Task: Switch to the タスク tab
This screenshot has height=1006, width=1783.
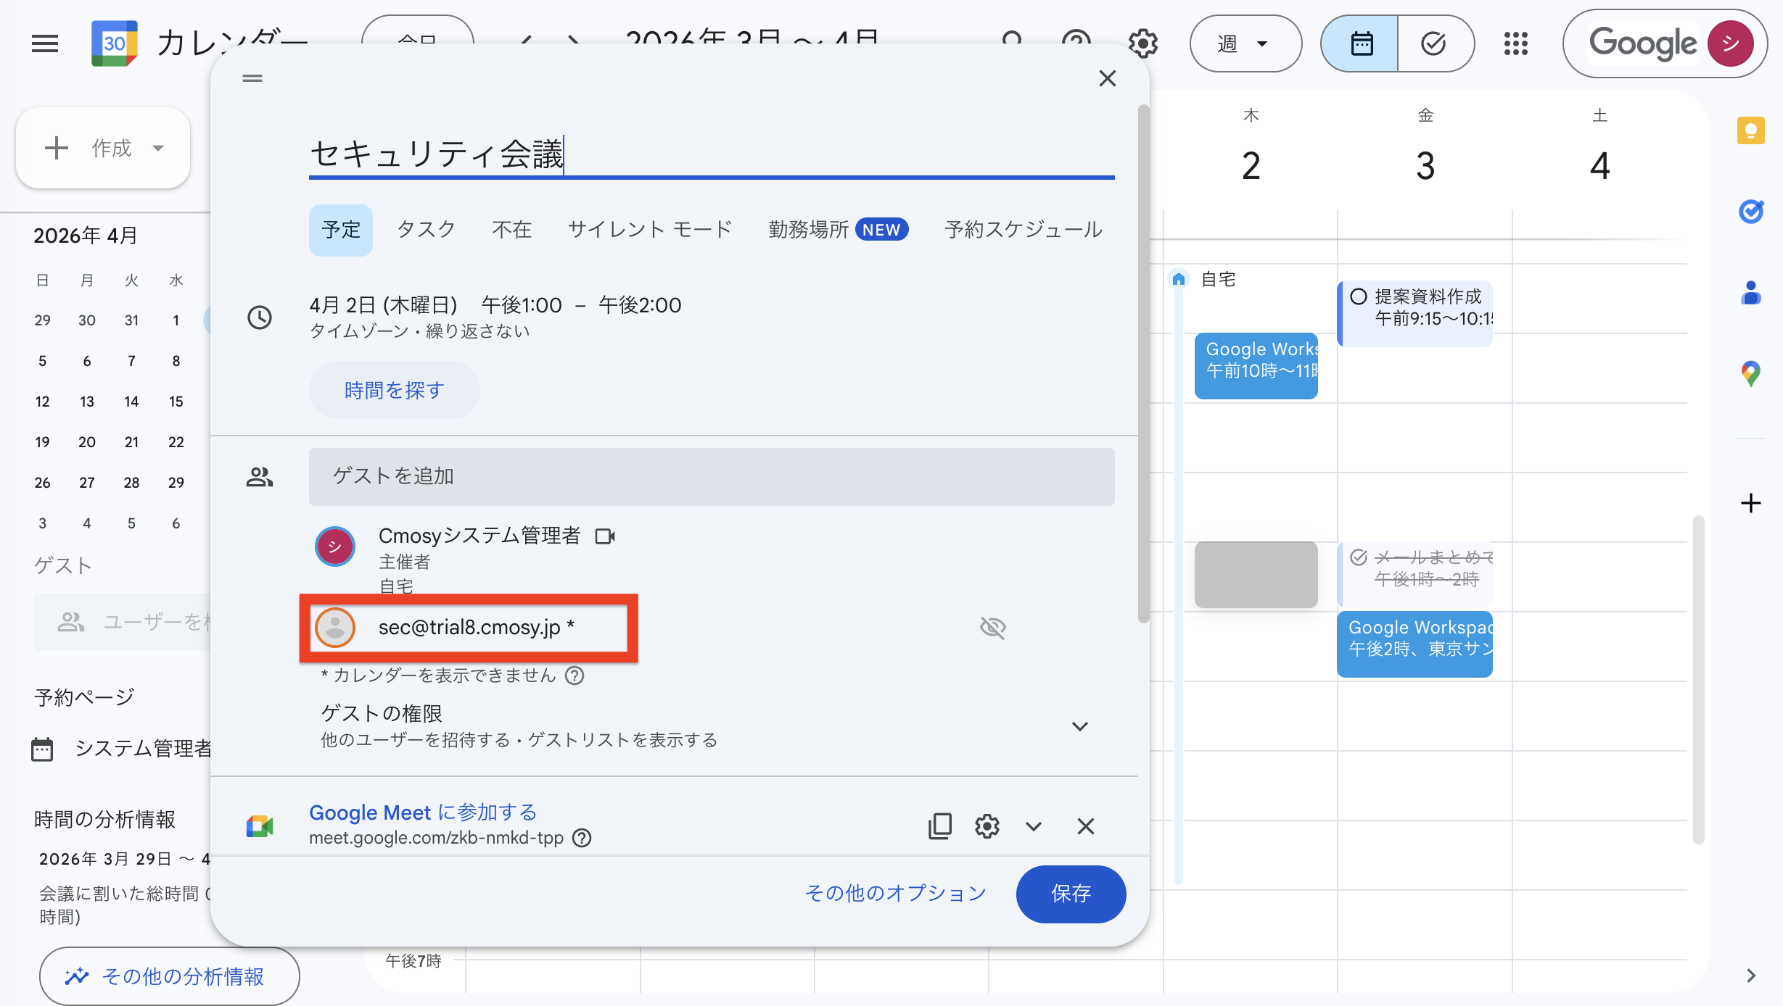Action: point(426,229)
